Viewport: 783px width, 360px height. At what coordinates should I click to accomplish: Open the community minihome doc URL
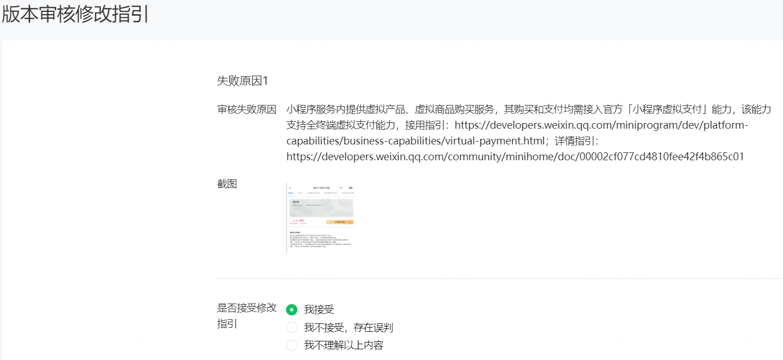coord(514,156)
